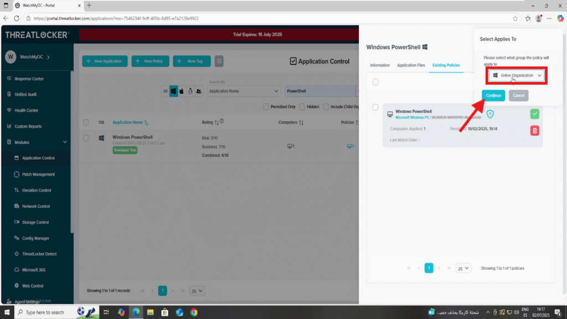
Task: Select the Linux penguin filter icon
Action: pos(190,91)
